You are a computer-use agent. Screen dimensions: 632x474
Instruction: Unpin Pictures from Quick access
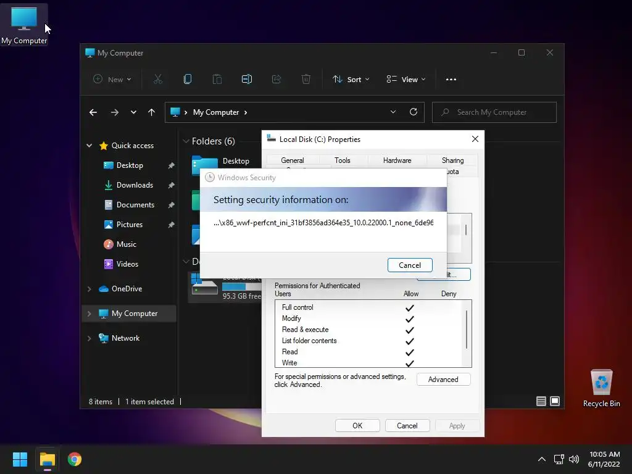(171, 225)
